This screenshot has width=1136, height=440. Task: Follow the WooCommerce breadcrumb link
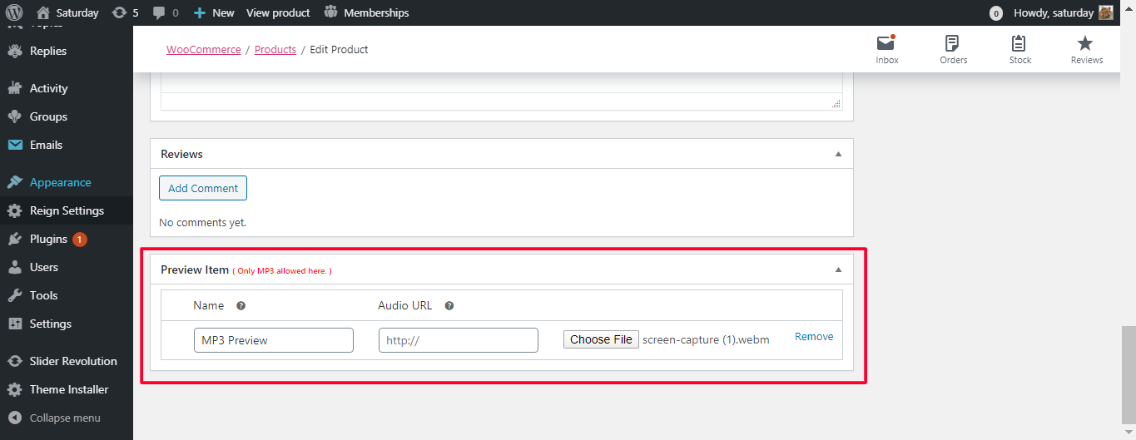pos(203,49)
